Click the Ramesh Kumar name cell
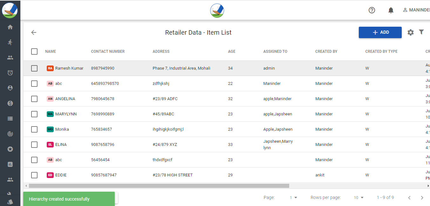 pos(69,68)
